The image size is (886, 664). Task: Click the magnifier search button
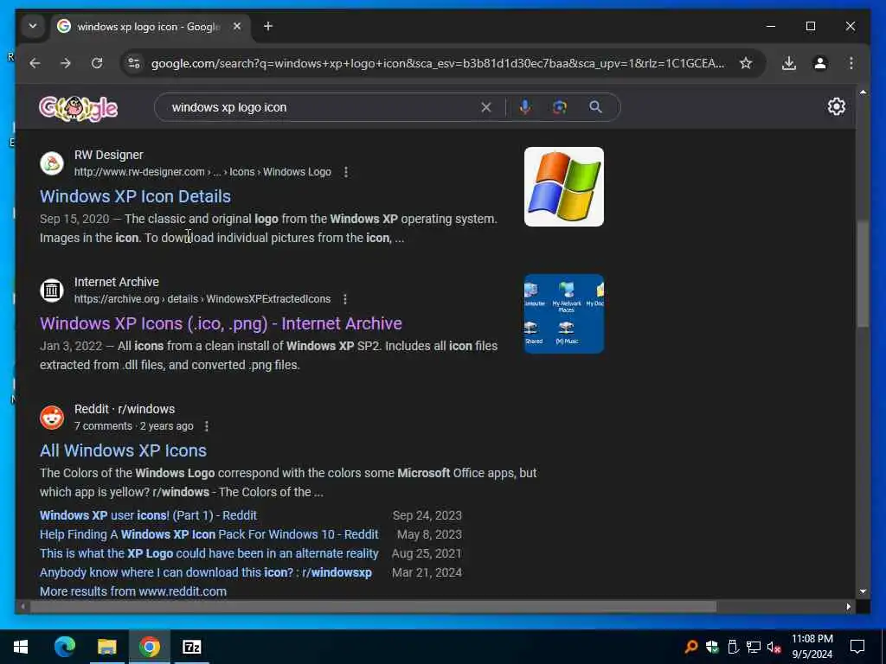pos(595,107)
